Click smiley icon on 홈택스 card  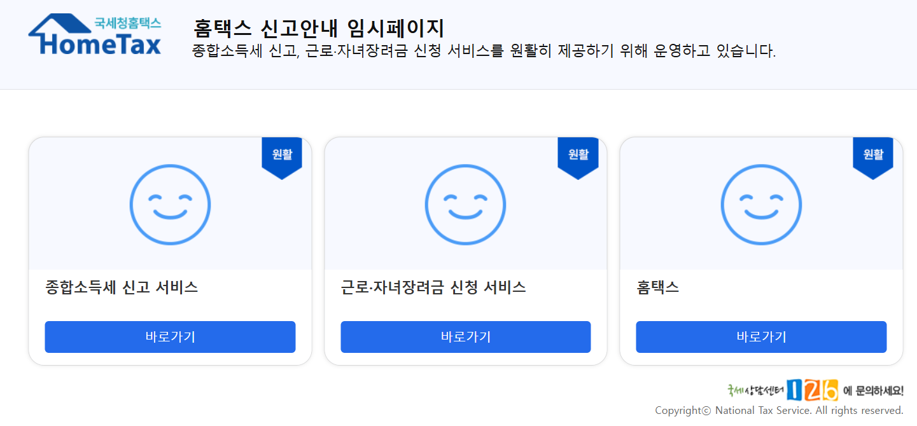[x=761, y=205]
